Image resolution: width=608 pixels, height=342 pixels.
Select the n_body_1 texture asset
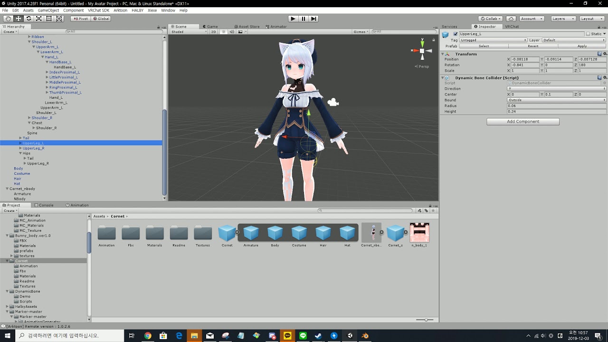419,233
